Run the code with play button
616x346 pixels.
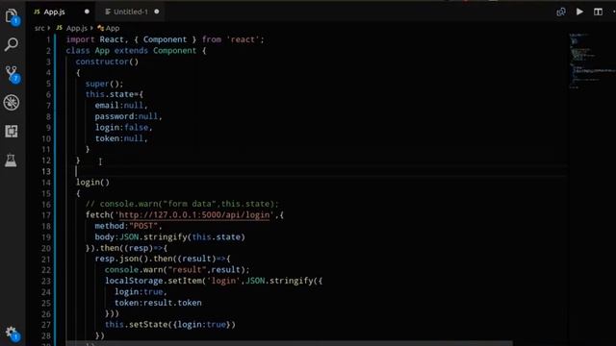pos(579,12)
